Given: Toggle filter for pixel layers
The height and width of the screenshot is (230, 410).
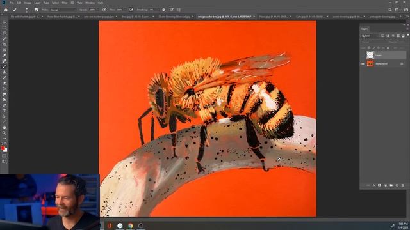Looking at the screenshot, I should click(382, 36).
